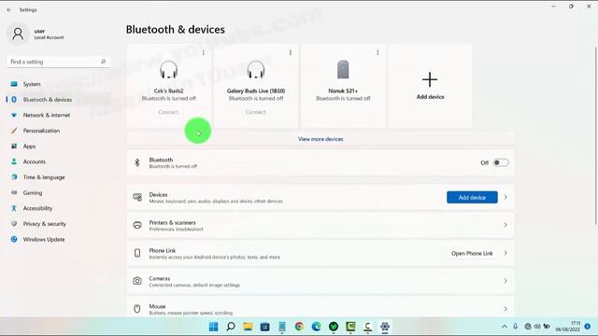Click the plus Add device card

[430, 86]
